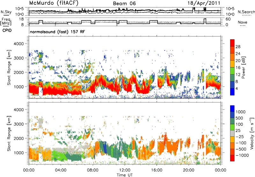
Task: Click the date '18/Apr/2011'
Action: [204, 3]
